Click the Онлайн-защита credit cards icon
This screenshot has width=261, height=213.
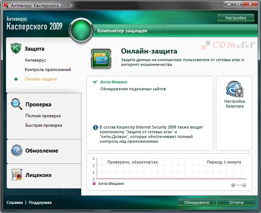click(101, 59)
